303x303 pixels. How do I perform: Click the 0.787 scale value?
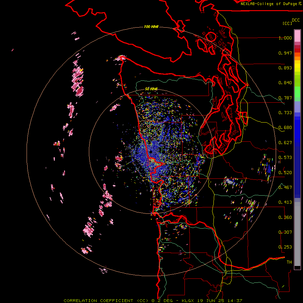pos(285,98)
